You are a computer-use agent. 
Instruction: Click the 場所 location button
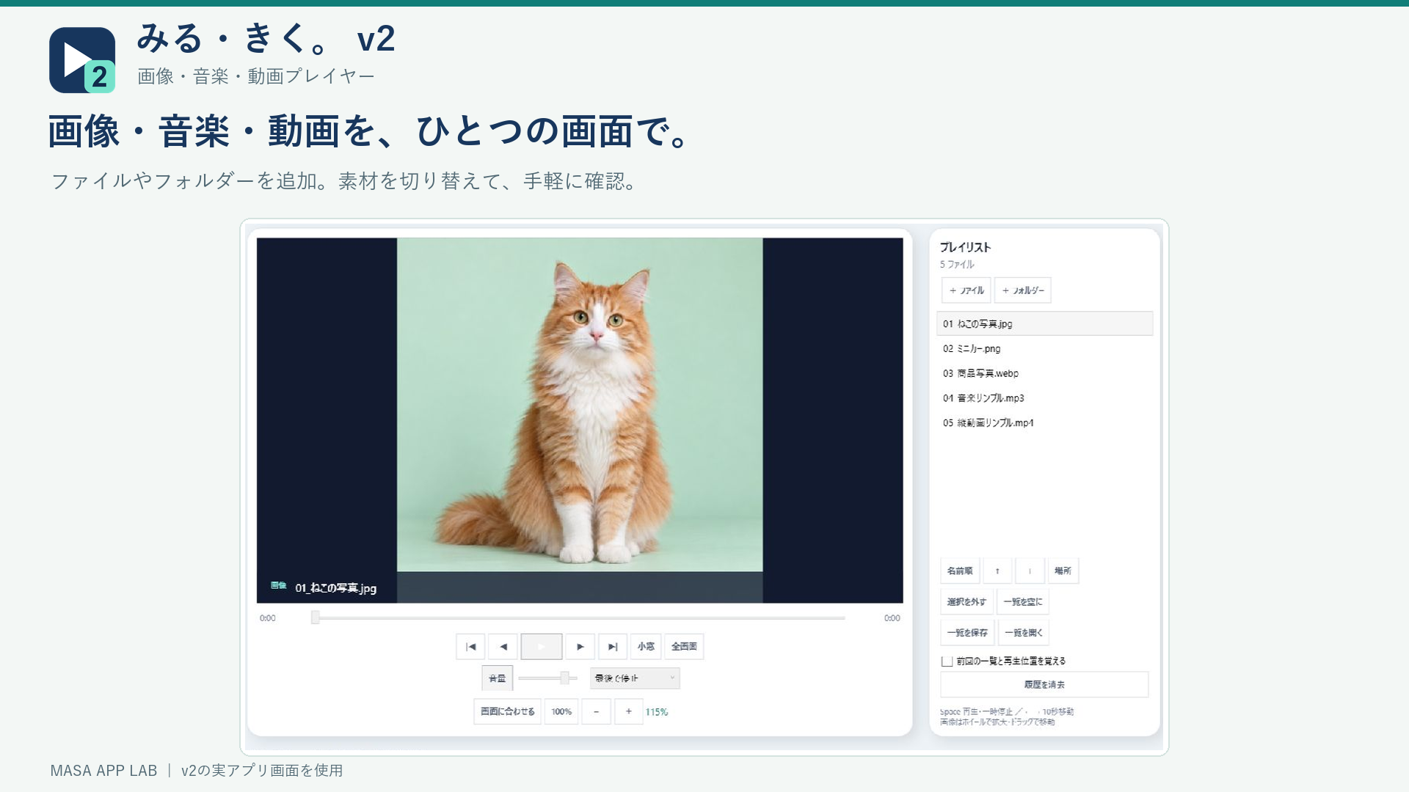click(x=1063, y=571)
